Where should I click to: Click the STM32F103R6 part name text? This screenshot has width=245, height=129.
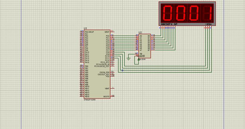click(90, 100)
